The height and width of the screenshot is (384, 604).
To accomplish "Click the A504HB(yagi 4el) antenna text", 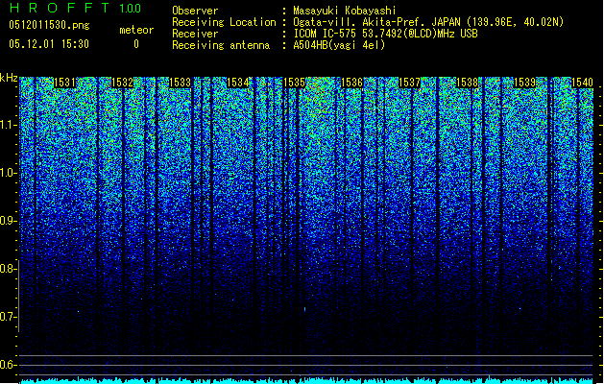I will pos(339,45).
